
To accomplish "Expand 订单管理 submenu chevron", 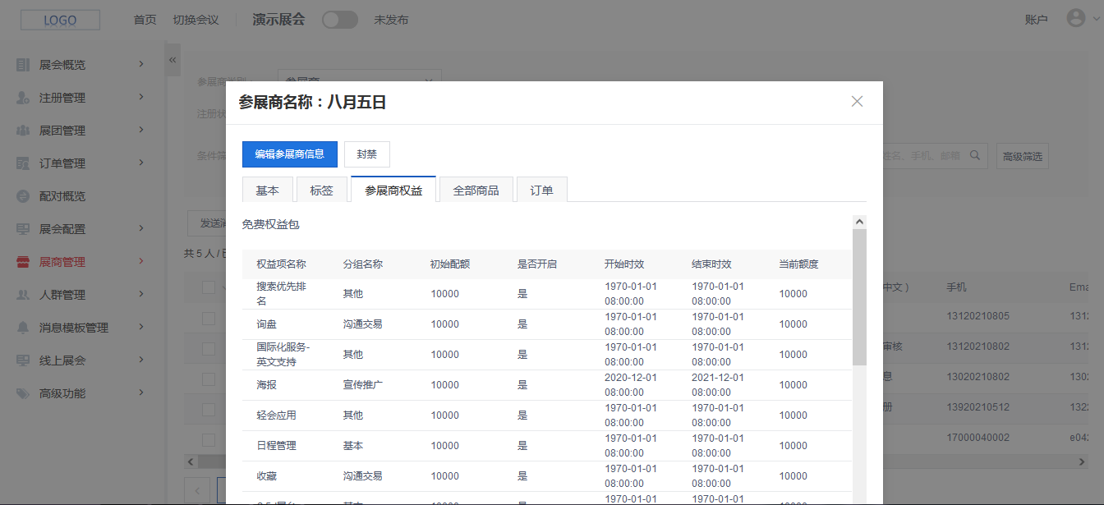I will click(141, 163).
